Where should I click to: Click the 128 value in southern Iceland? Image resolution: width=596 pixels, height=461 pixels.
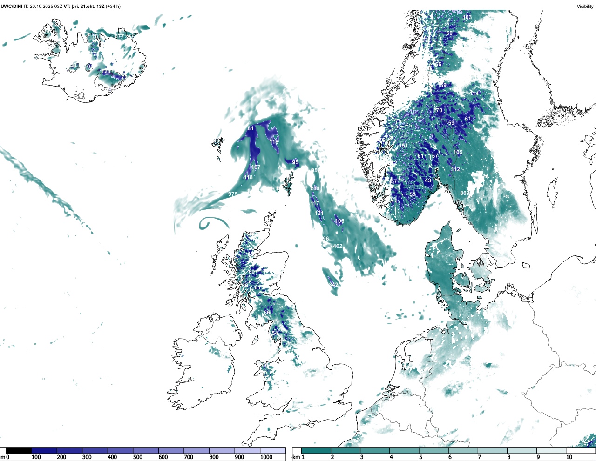point(107,72)
